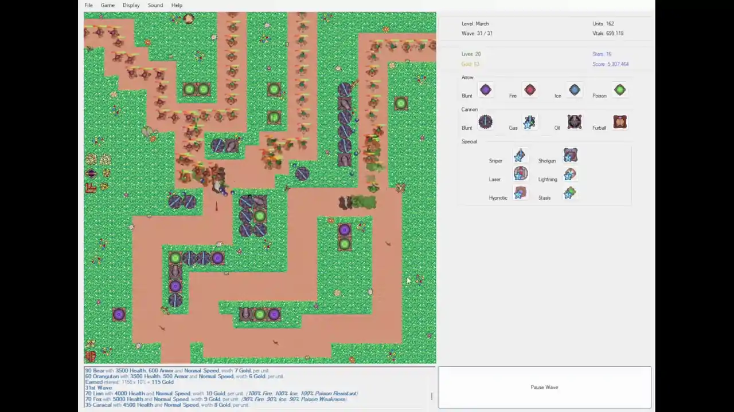This screenshot has width=734, height=412.
Task: Click the 'Special' tower category heading
Action: click(x=469, y=141)
